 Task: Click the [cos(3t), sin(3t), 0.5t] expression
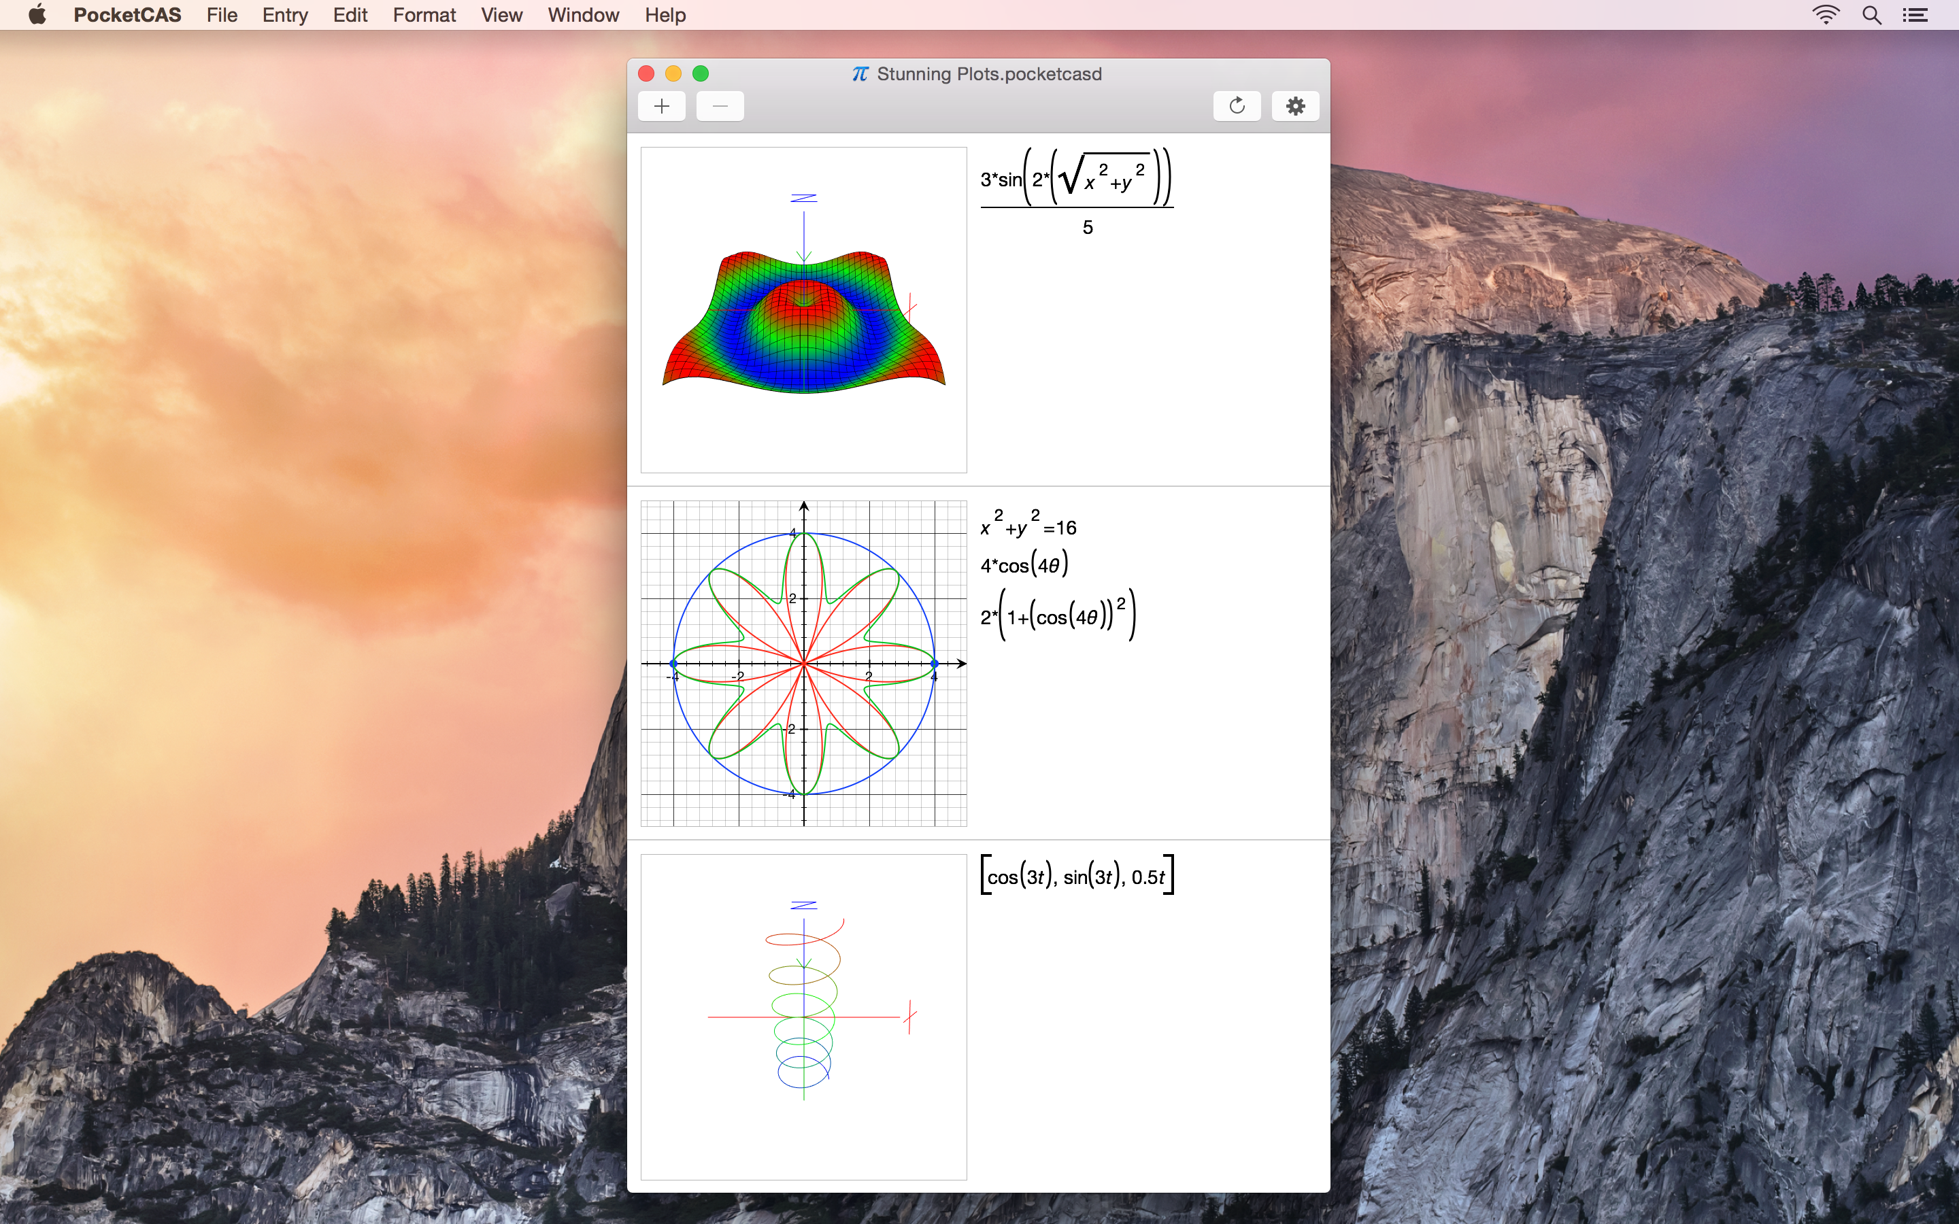[x=1077, y=876]
